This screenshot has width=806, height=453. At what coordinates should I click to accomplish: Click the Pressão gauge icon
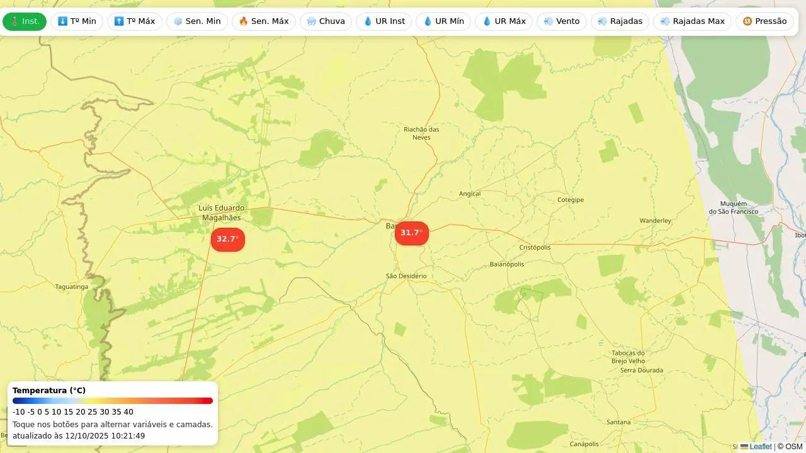(x=747, y=21)
